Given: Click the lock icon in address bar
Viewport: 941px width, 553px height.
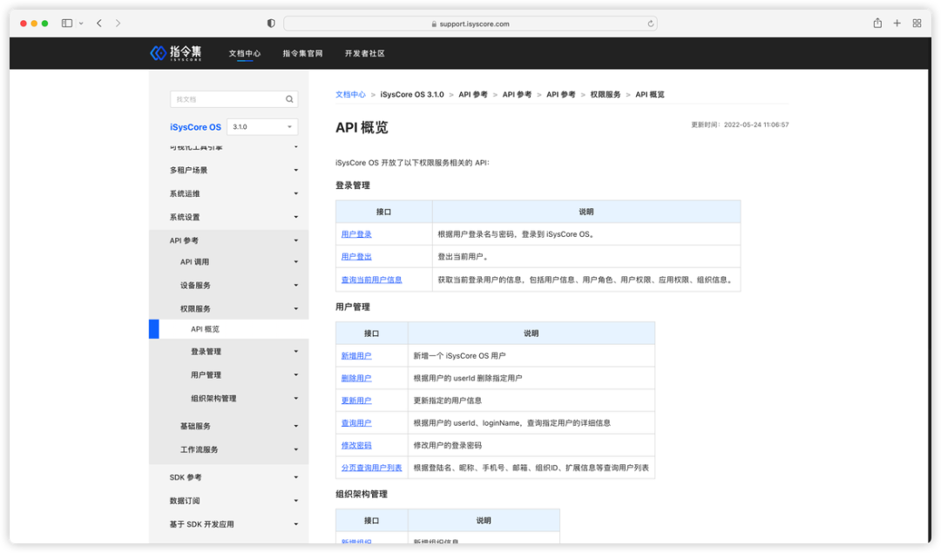Looking at the screenshot, I should pyautogui.click(x=434, y=24).
